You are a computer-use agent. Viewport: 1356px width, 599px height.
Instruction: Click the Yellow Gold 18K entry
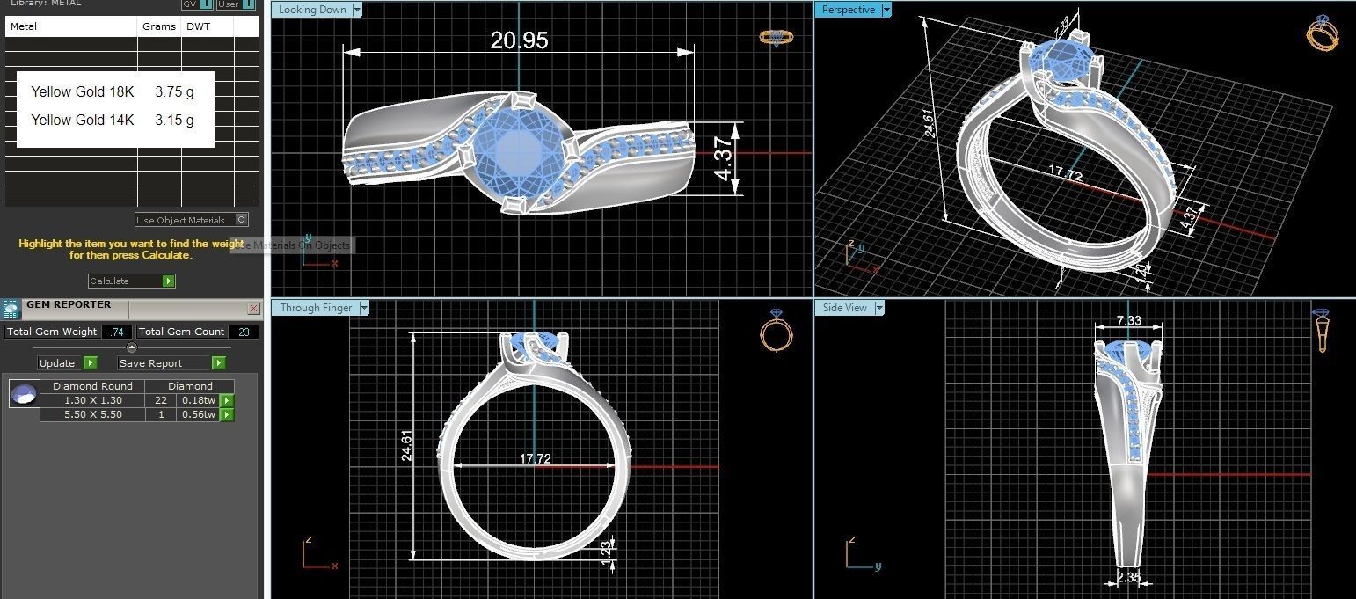pos(83,91)
